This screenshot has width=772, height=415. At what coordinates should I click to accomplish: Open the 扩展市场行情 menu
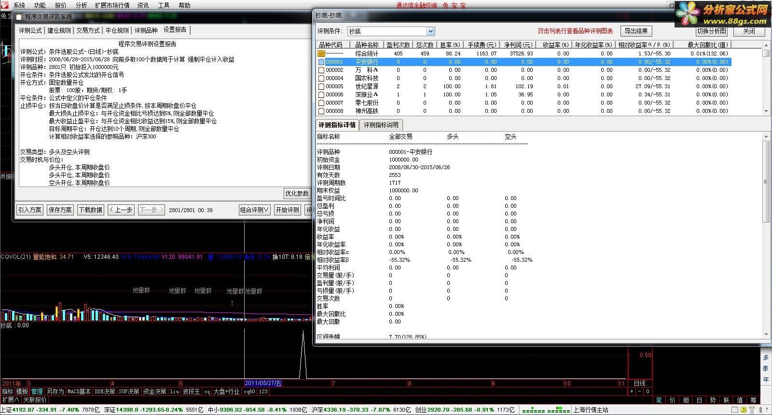tap(112, 5)
